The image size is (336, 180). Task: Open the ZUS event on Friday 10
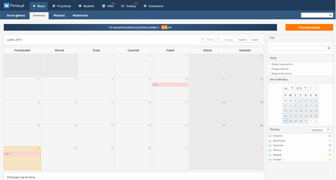coord(170,85)
